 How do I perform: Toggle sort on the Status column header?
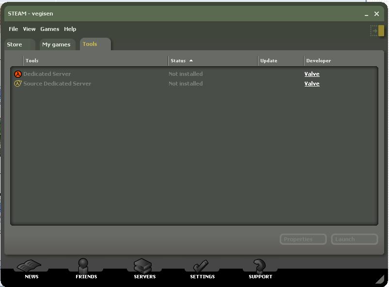[213, 60]
